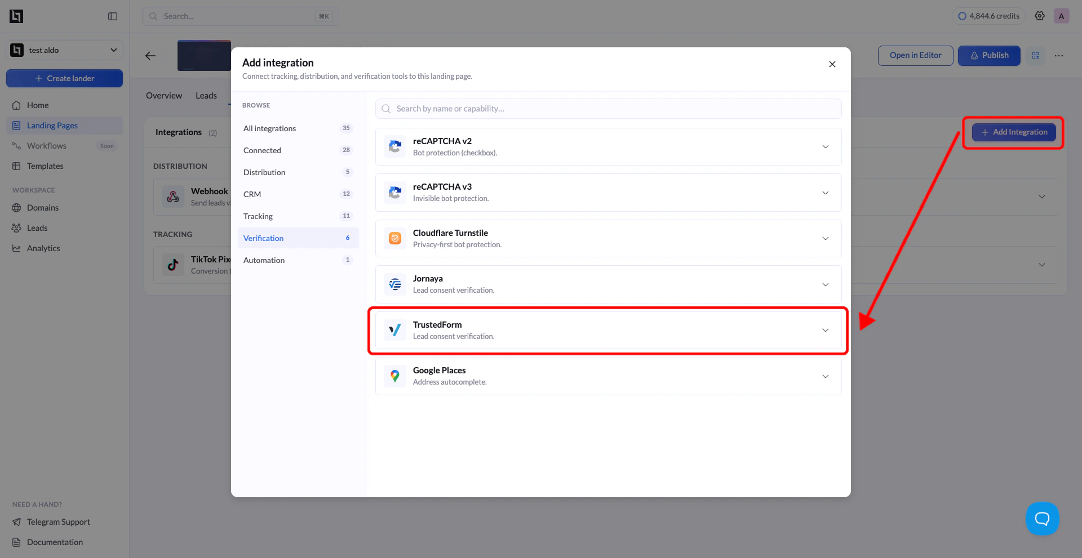Open Landing Pages in the sidebar
The width and height of the screenshot is (1082, 558).
[x=65, y=126]
